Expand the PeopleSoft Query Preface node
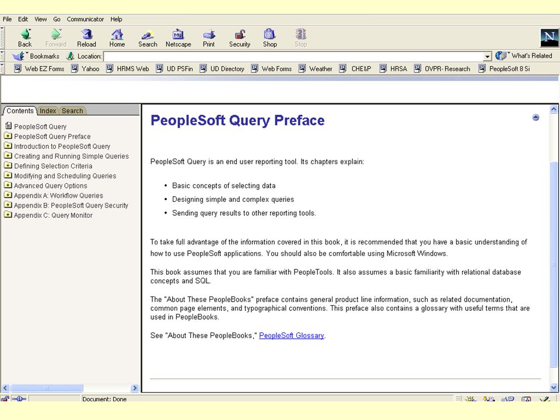Screen dimensions: 560x420 coord(8,136)
